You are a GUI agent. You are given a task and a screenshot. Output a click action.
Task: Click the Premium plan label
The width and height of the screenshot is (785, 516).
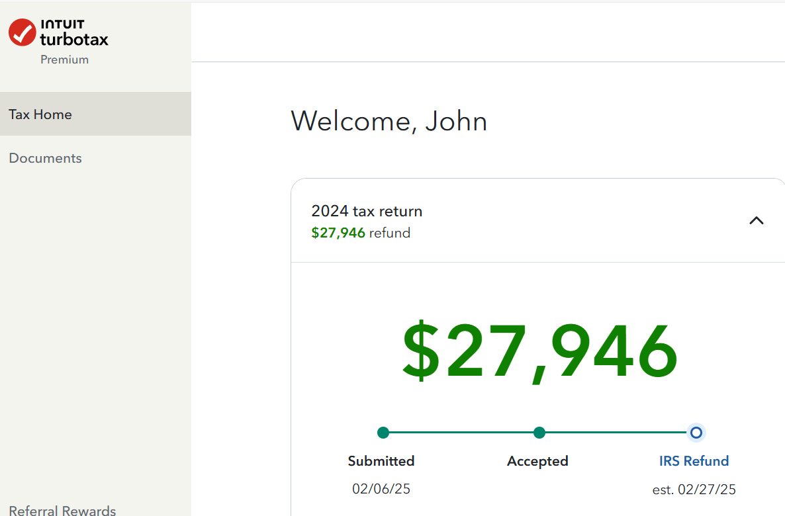tap(64, 60)
